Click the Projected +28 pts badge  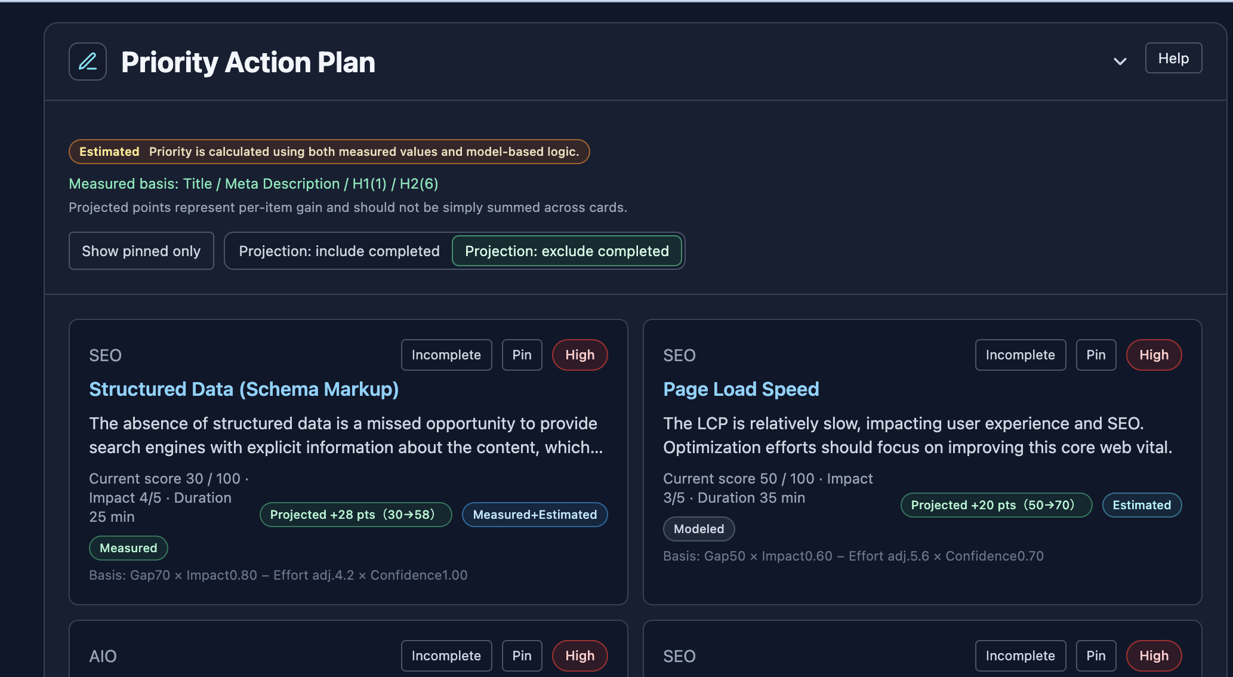coord(355,514)
